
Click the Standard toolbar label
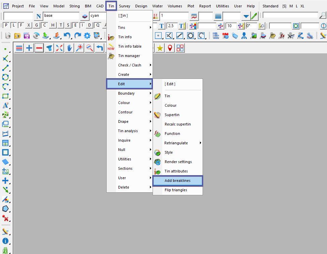pos(270,6)
